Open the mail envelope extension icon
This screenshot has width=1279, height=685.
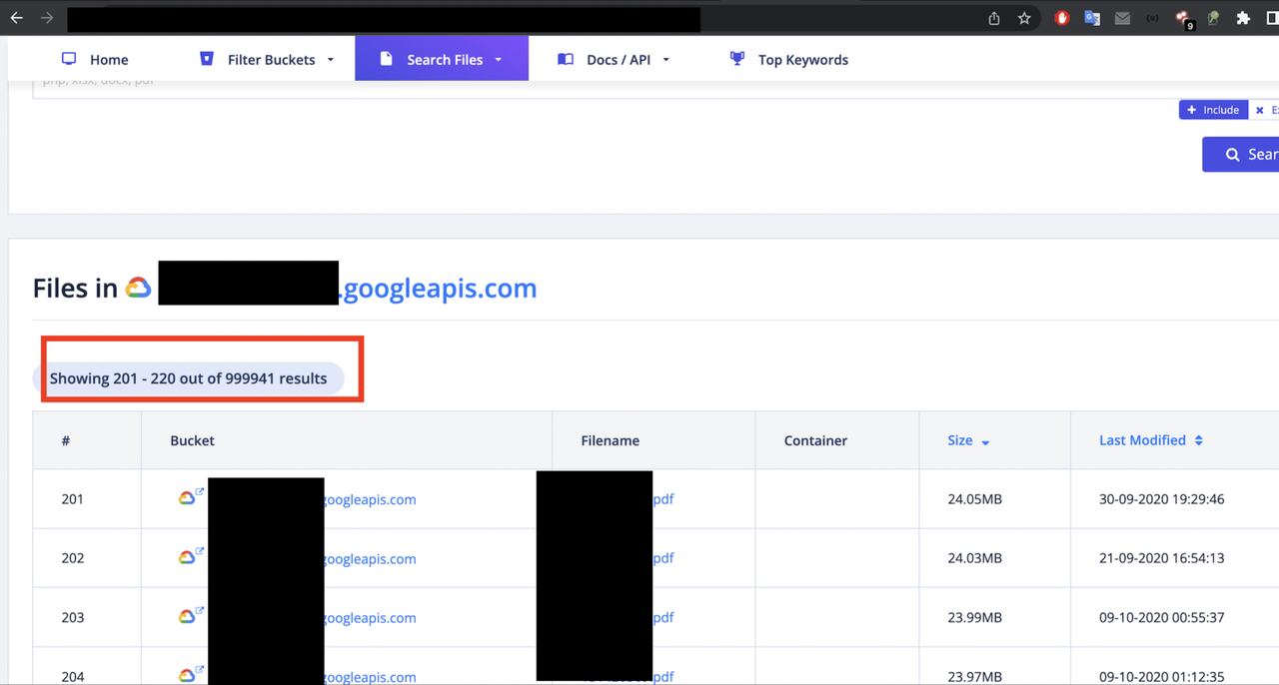point(1122,18)
